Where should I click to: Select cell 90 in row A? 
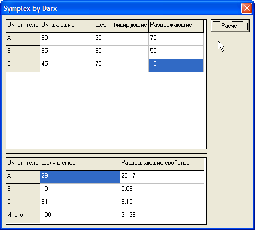67,39
